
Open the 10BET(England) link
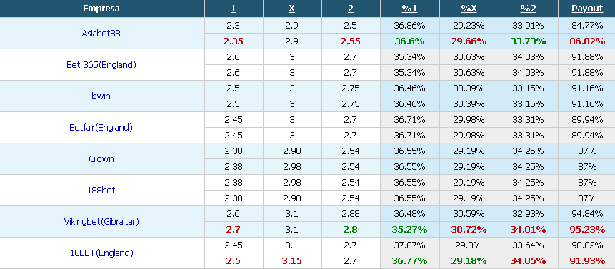[x=101, y=253]
